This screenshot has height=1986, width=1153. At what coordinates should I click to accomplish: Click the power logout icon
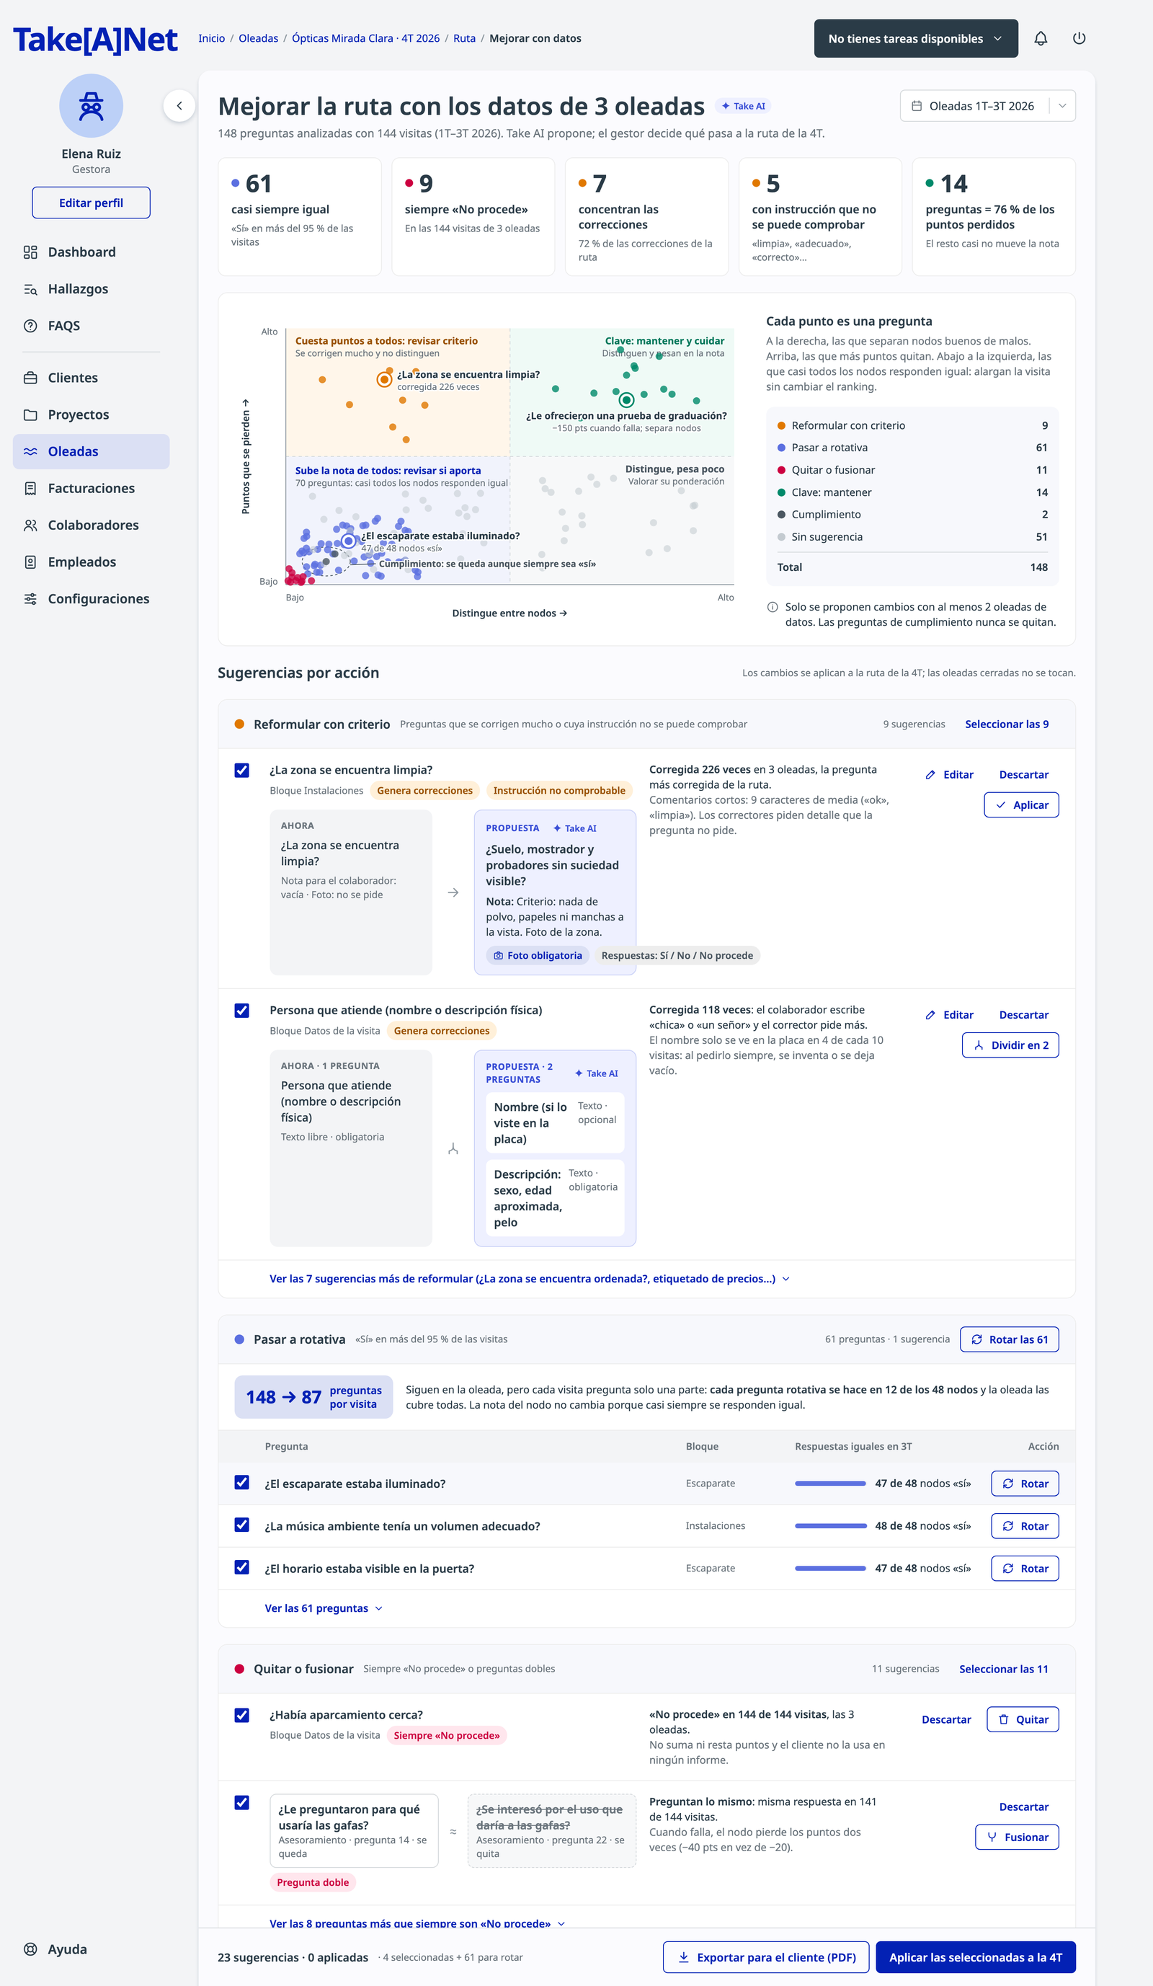[x=1079, y=39]
